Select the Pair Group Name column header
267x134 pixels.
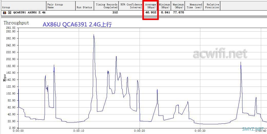pos(61,6)
